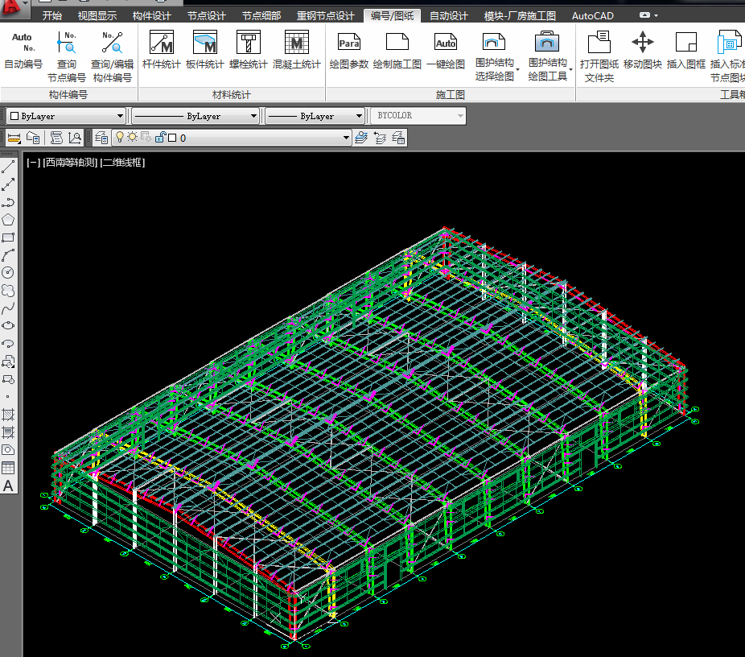Image resolution: width=745 pixels, height=657 pixels.
Task: Expand 围护结构绘图工具 dropdown arrow
Action: [570, 71]
